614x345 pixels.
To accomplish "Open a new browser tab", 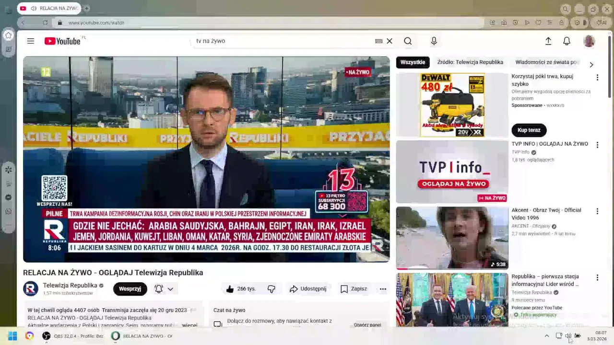I will pyautogui.click(x=87, y=9).
